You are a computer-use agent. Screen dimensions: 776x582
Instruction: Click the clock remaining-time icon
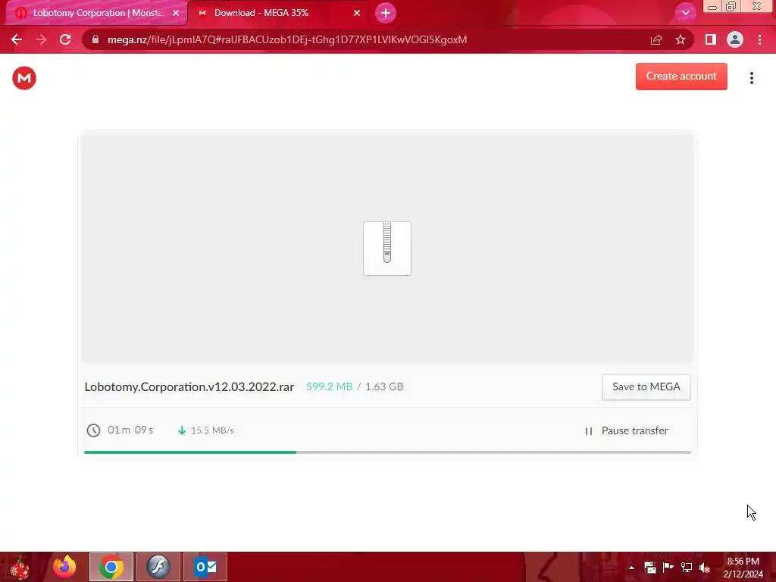[93, 430]
